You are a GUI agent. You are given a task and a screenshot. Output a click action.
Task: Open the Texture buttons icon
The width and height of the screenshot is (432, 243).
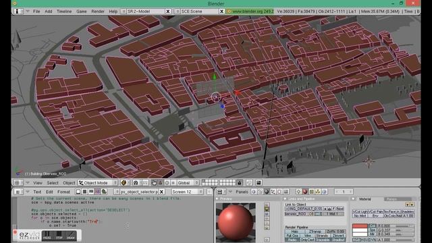[x=312, y=192]
